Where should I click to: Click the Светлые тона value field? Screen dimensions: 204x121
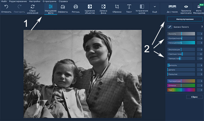[x=200, y=54]
